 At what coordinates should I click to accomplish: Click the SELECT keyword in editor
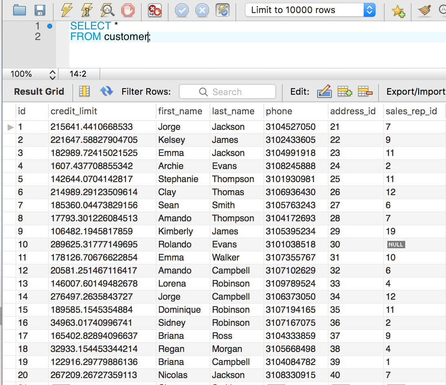tap(91, 26)
